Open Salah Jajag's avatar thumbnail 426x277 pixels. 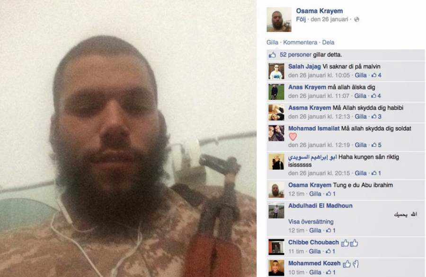click(276, 71)
